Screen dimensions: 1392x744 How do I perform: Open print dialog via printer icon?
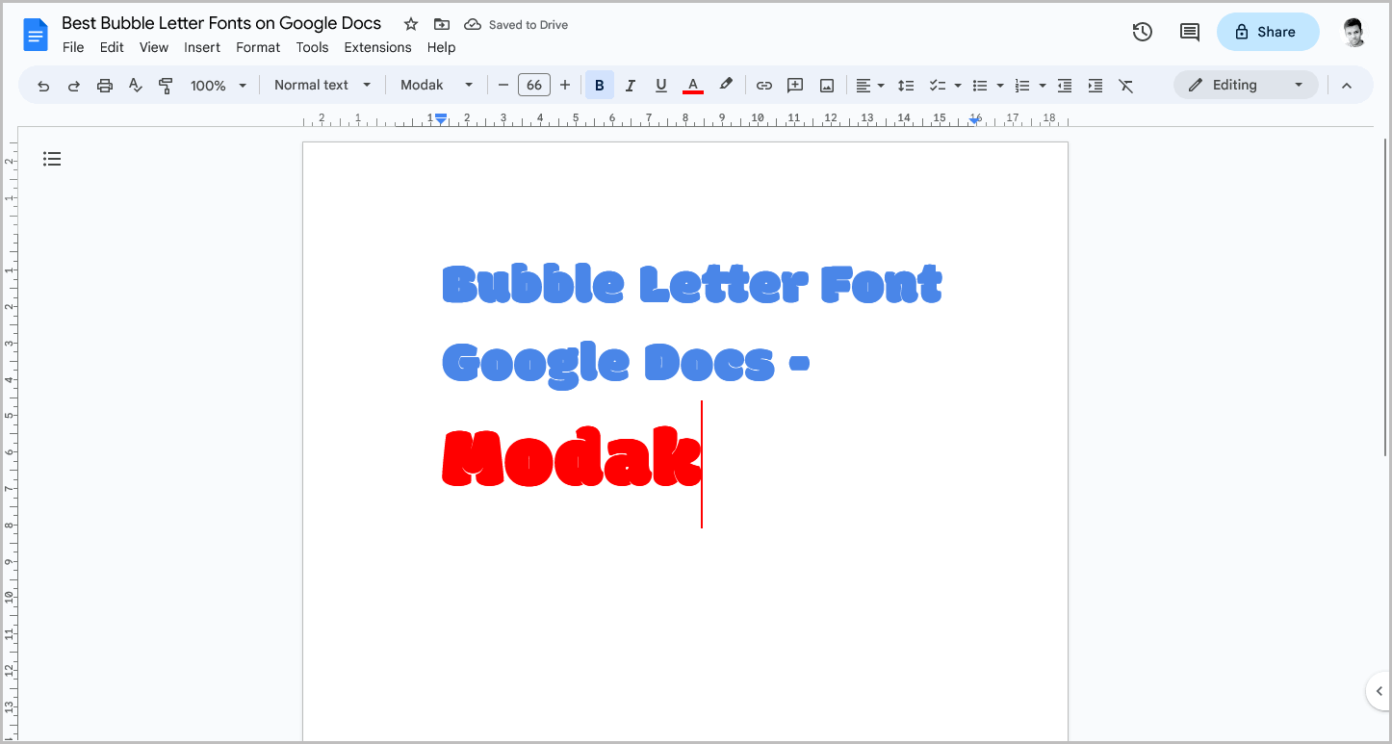click(x=104, y=85)
